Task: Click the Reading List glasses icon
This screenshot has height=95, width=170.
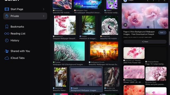Action: 7,34
